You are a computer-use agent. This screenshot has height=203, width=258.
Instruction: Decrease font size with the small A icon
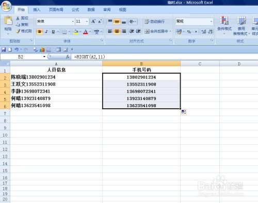(100, 22)
